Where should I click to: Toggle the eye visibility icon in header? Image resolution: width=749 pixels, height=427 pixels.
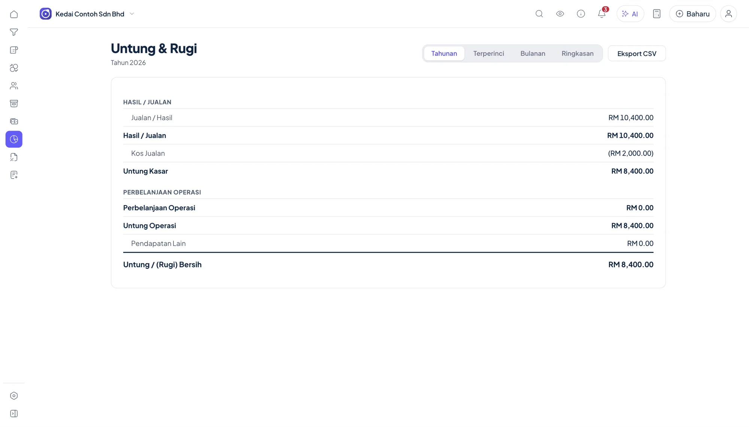point(560,14)
